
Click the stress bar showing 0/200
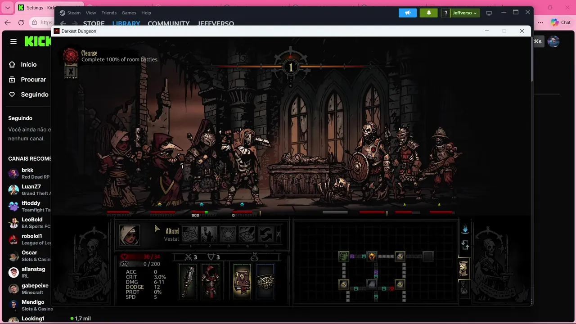point(140,264)
